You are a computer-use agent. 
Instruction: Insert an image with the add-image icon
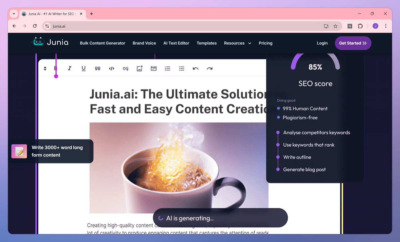pos(140,69)
